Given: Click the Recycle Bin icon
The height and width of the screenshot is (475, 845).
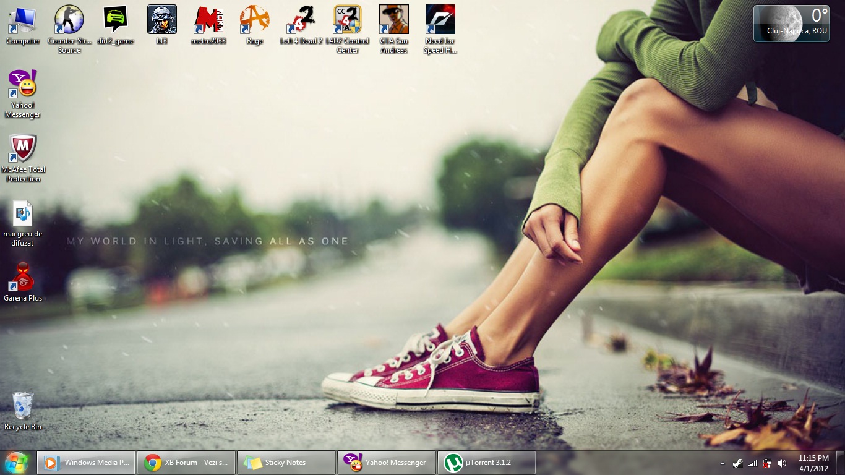Looking at the screenshot, I should (x=23, y=406).
